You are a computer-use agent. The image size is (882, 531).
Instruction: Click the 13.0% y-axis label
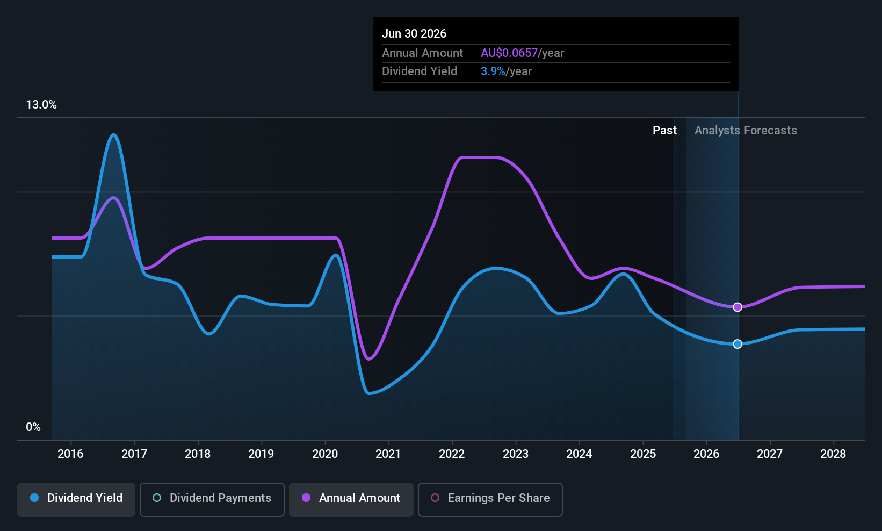[41, 105]
